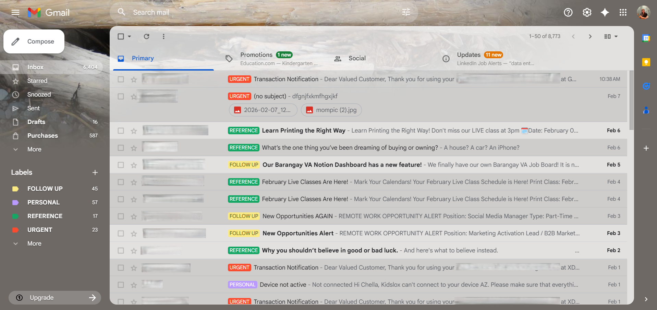
Task: Go to the older messages page
Action: click(x=590, y=36)
